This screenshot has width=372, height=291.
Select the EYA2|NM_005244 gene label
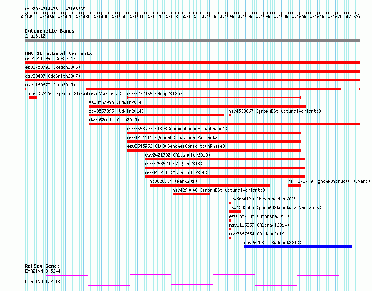click(x=43, y=271)
